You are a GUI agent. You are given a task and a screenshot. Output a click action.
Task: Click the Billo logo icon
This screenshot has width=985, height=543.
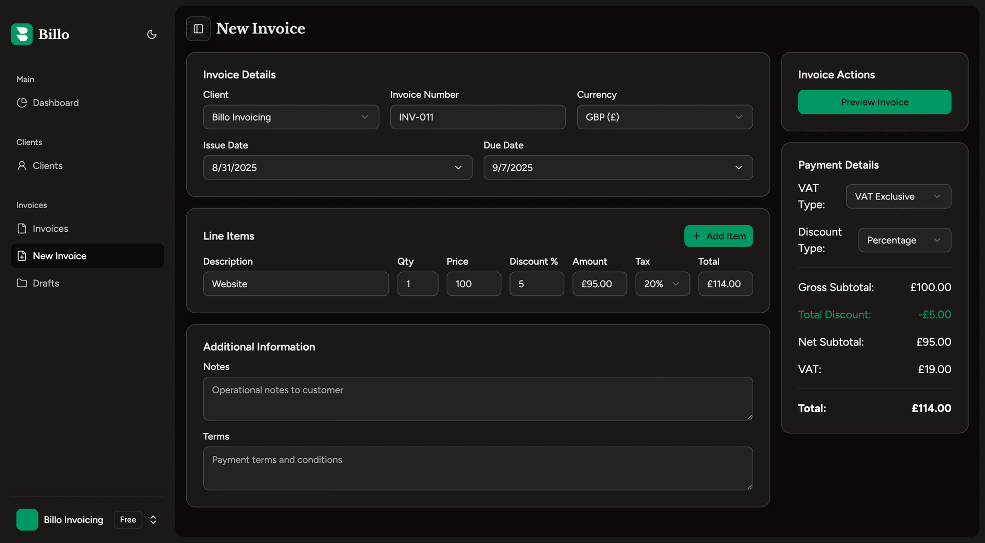(x=22, y=34)
